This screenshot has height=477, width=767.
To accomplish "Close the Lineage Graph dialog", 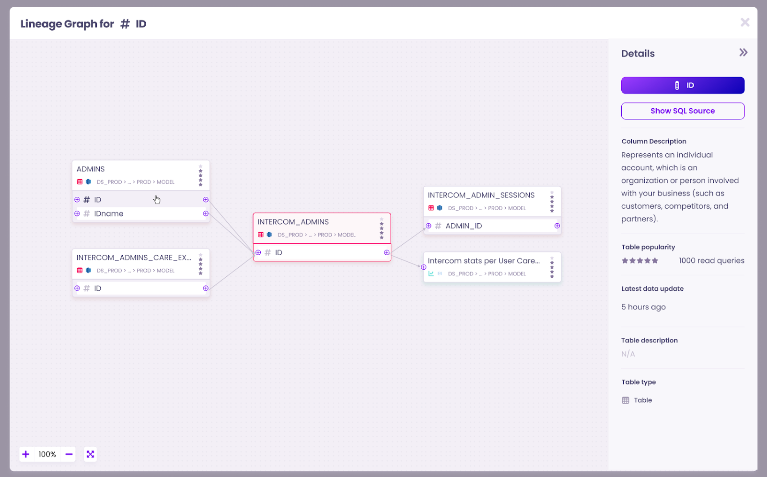I will click(744, 23).
